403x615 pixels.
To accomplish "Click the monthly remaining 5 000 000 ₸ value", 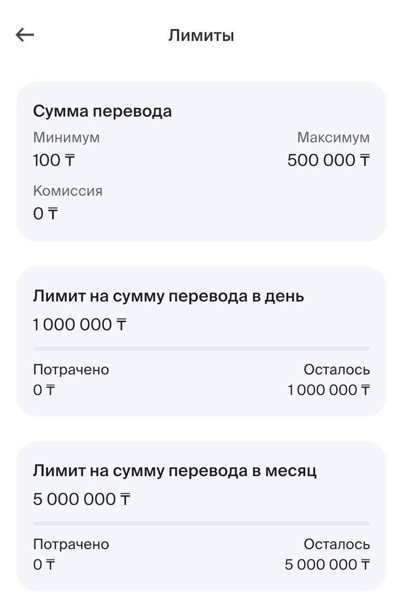I will pyautogui.click(x=327, y=565).
